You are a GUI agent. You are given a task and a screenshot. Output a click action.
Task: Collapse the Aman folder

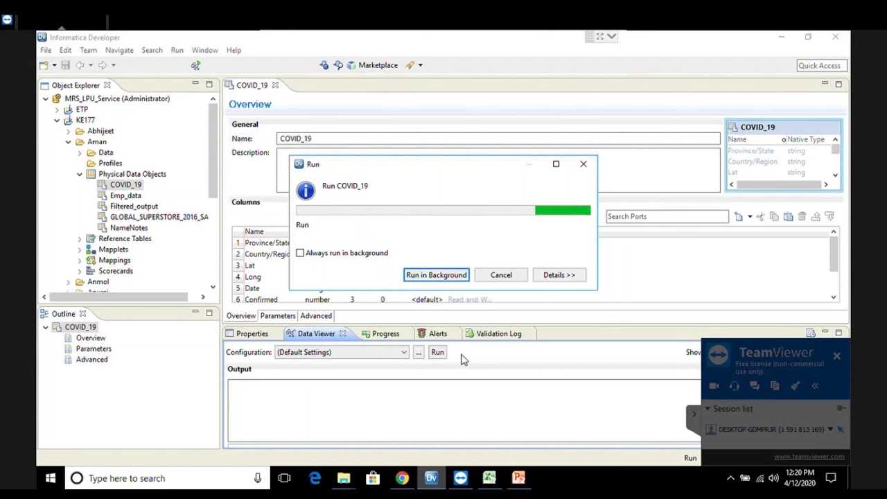(x=68, y=141)
